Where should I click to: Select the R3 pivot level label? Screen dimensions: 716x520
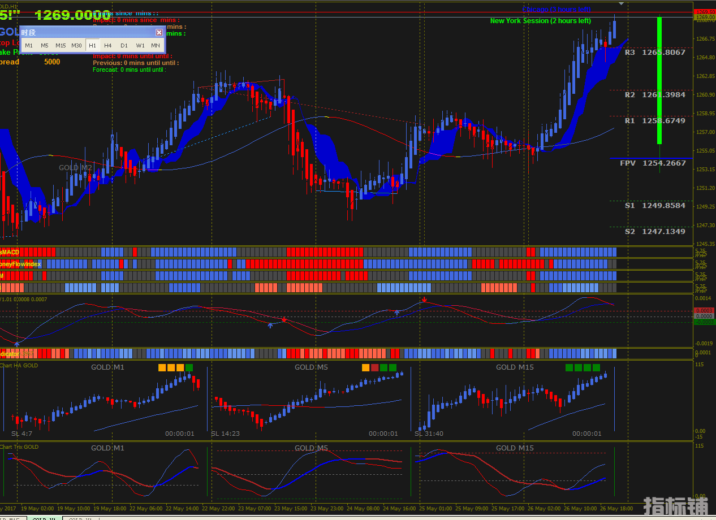pos(629,53)
